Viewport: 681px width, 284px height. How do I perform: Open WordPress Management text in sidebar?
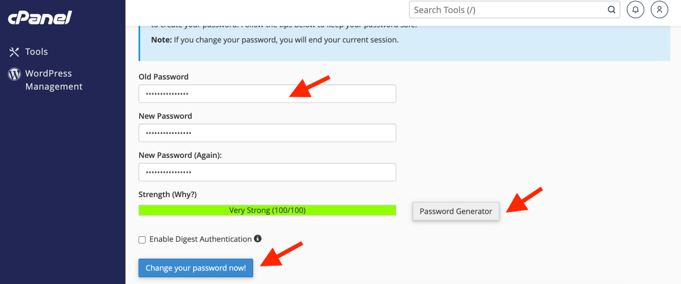point(54,80)
